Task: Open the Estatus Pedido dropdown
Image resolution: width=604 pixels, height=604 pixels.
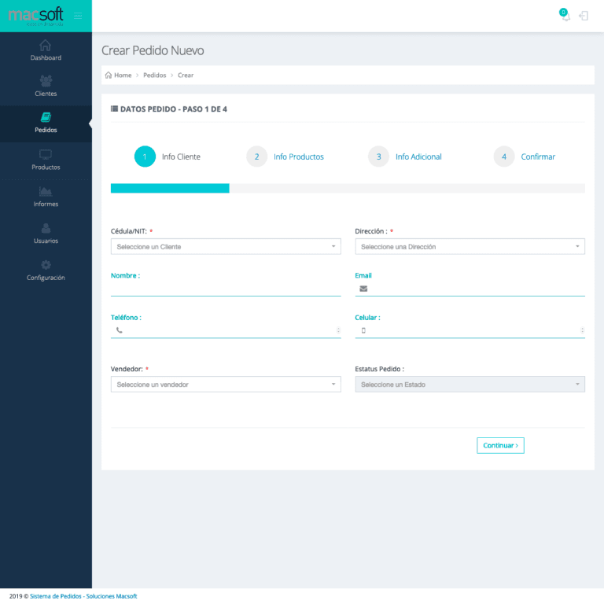Action: pyautogui.click(x=470, y=385)
